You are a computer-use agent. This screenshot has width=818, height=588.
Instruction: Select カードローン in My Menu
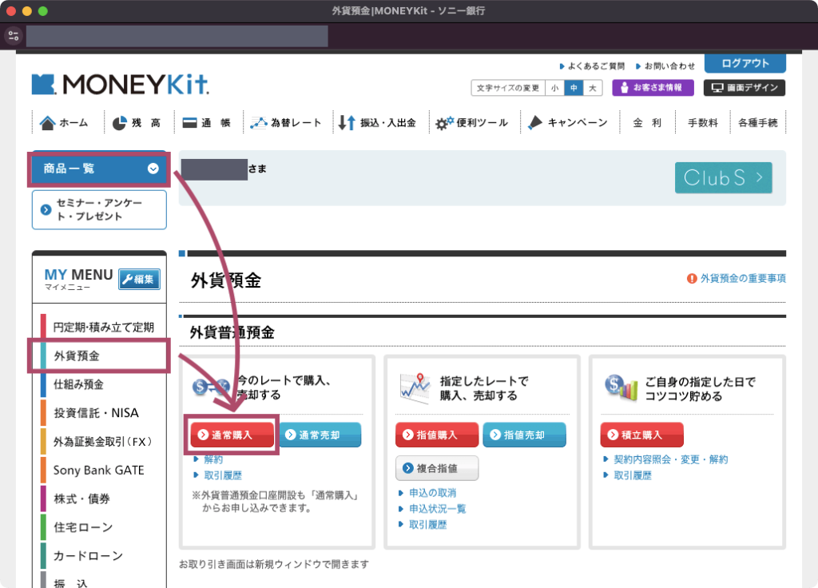click(x=103, y=556)
